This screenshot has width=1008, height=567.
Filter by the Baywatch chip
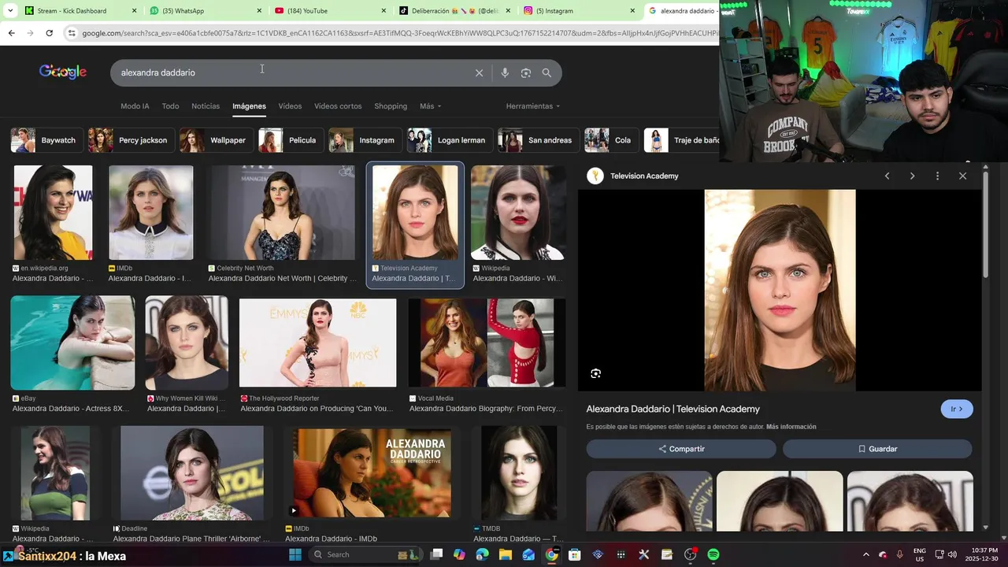pyautogui.click(x=46, y=140)
